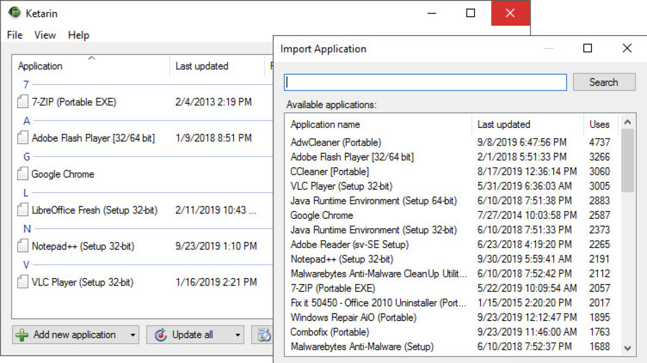Open the Update all dropdown arrow
The height and width of the screenshot is (363, 647).
[x=237, y=335]
